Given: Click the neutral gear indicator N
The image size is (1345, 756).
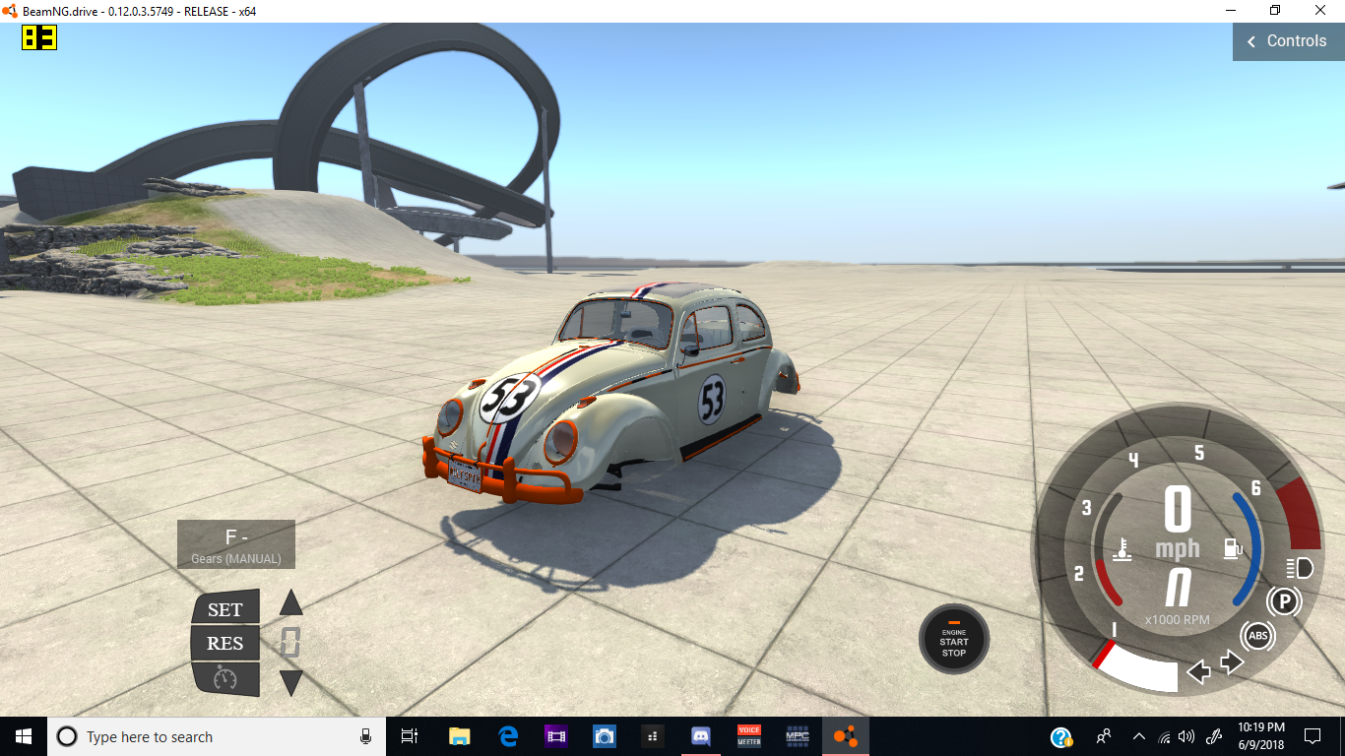Looking at the screenshot, I should point(1178,589).
